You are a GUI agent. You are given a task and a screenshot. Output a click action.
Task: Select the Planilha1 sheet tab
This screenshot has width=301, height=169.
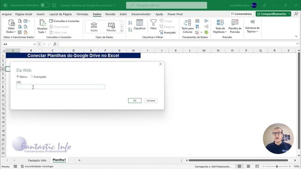pyautogui.click(x=59, y=160)
